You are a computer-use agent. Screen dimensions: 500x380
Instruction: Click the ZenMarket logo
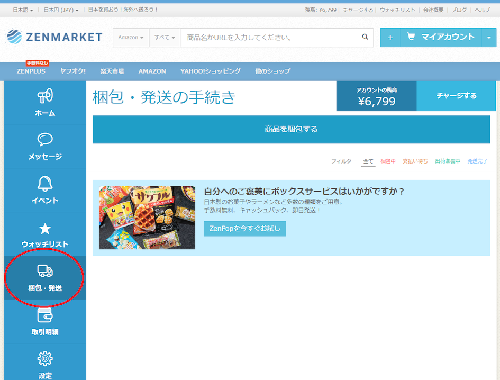[x=54, y=37]
